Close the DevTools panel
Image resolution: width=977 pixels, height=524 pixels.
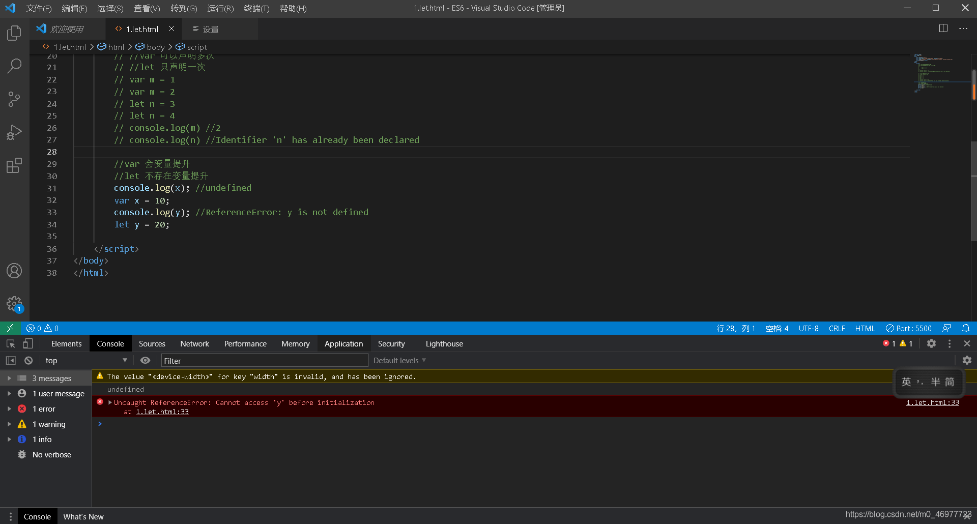point(967,344)
